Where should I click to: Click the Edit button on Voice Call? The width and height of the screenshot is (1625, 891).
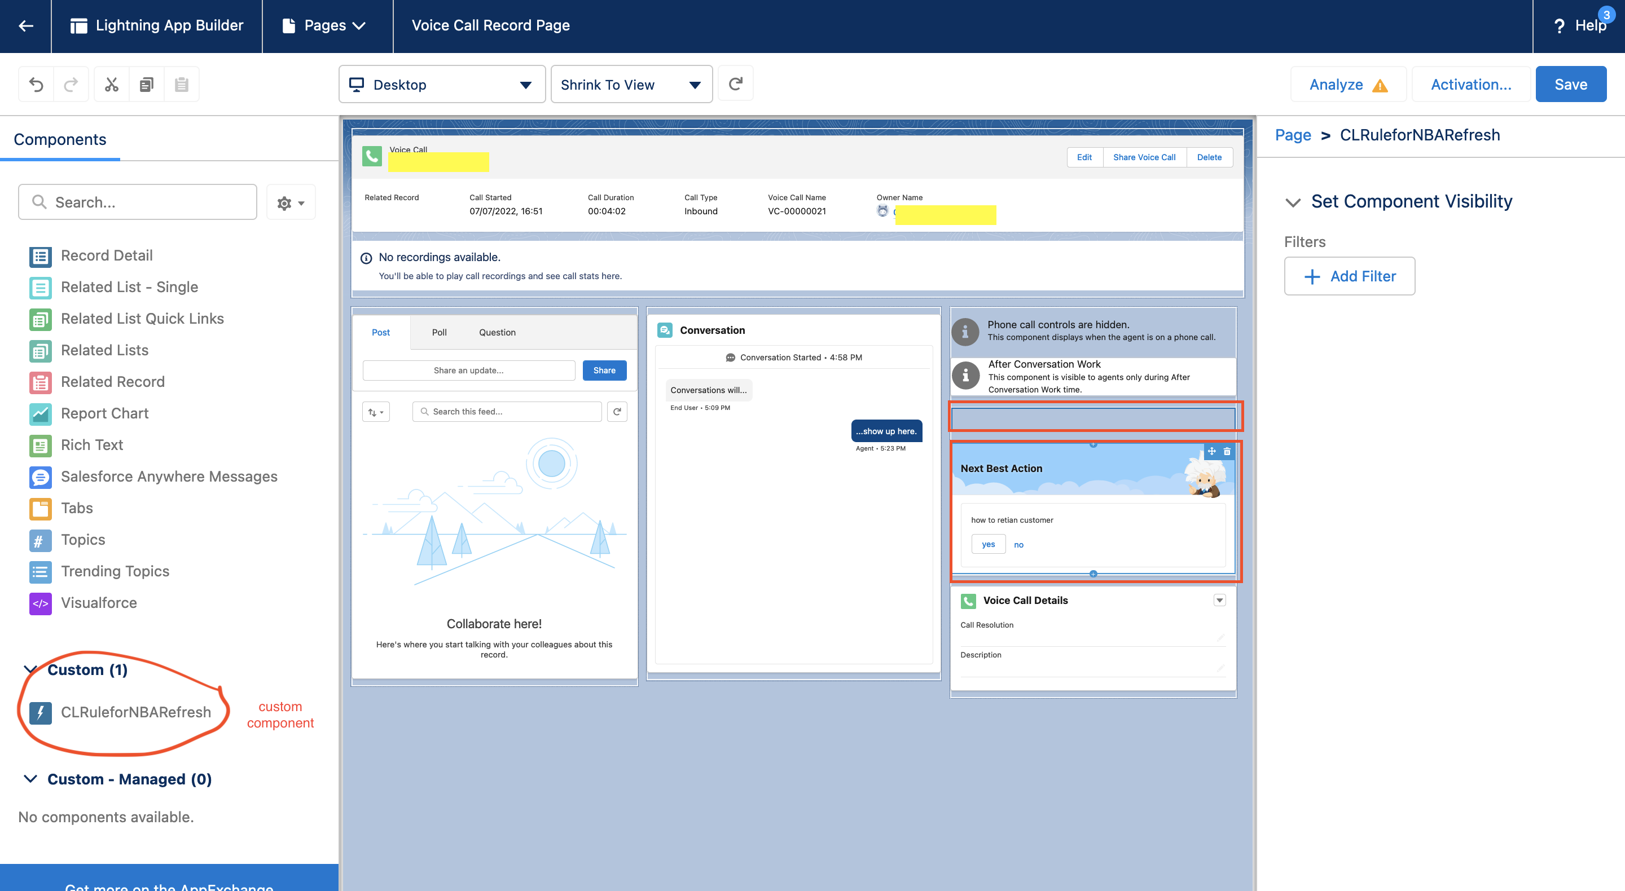1084,157
